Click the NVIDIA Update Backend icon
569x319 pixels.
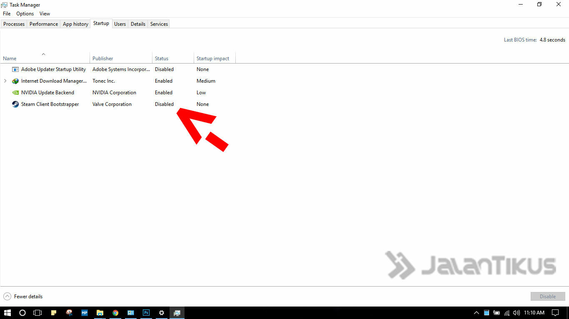(x=15, y=93)
